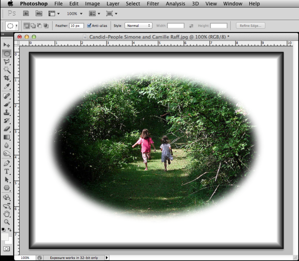Click the Feather input field
This screenshot has height=261, width=299.
tap(77, 26)
